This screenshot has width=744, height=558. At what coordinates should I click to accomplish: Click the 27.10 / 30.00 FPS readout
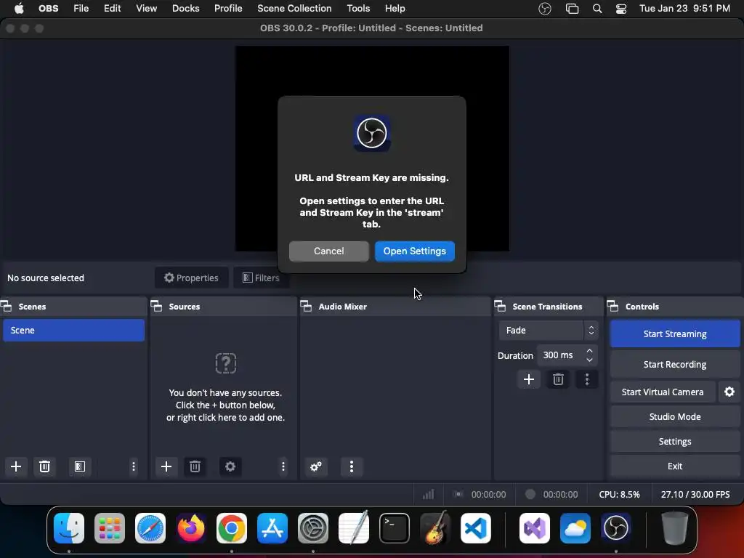pyautogui.click(x=695, y=494)
